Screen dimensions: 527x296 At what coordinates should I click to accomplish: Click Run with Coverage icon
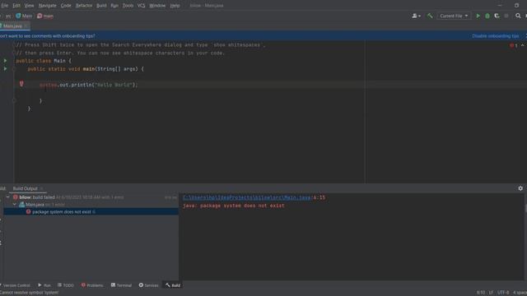tap(497, 16)
